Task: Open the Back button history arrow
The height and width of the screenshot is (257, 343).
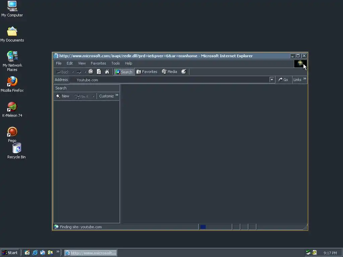Action: (x=73, y=72)
